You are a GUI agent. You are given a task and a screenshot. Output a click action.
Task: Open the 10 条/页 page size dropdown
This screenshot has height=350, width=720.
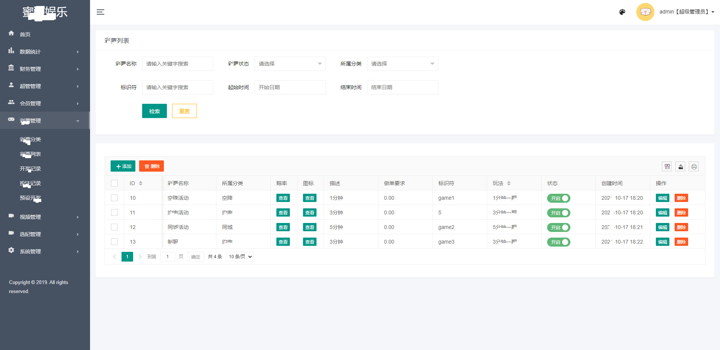[x=240, y=257]
